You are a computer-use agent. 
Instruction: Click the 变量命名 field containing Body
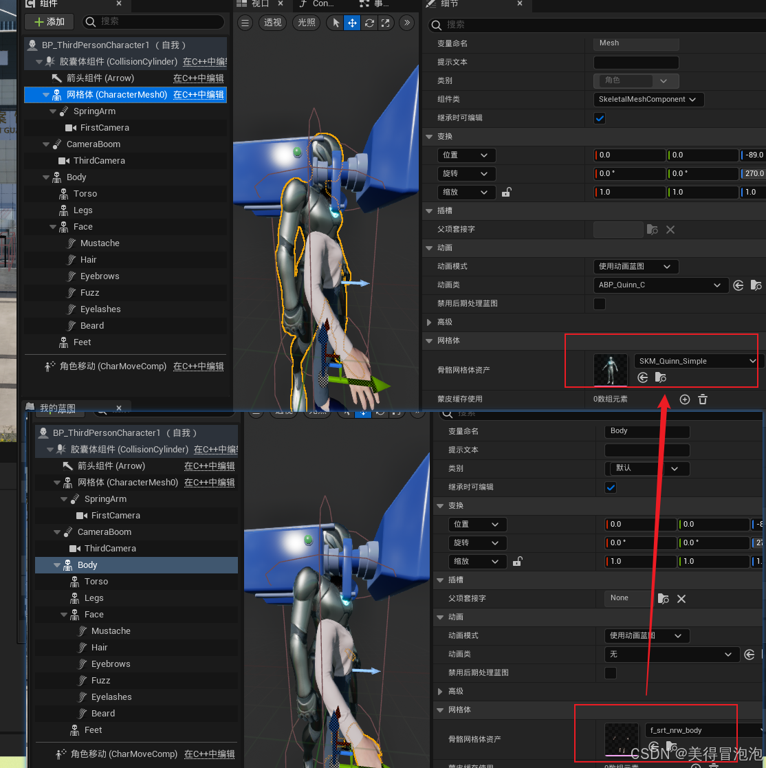(x=647, y=432)
